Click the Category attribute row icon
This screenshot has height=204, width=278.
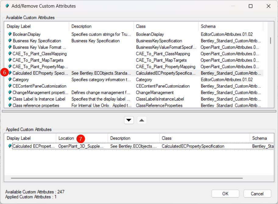[x=10, y=80]
